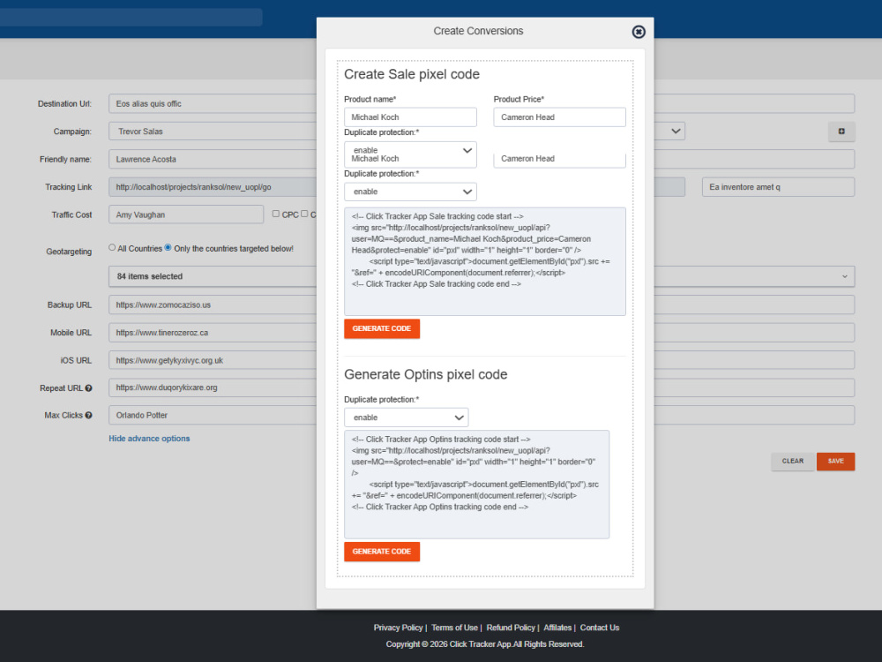Open the Repeat URL help icon
Image resolution: width=882 pixels, height=662 pixels.
pos(88,387)
